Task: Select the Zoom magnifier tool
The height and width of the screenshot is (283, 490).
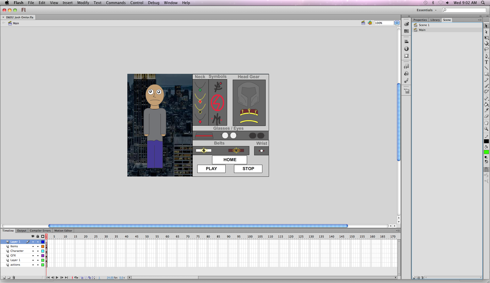Action: click(486, 129)
